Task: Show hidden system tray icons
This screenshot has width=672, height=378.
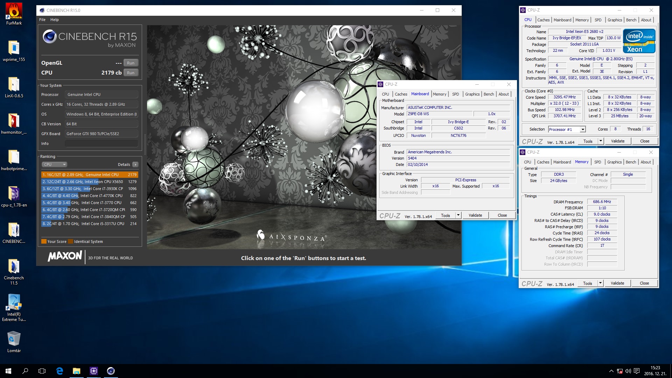Action: click(x=611, y=371)
